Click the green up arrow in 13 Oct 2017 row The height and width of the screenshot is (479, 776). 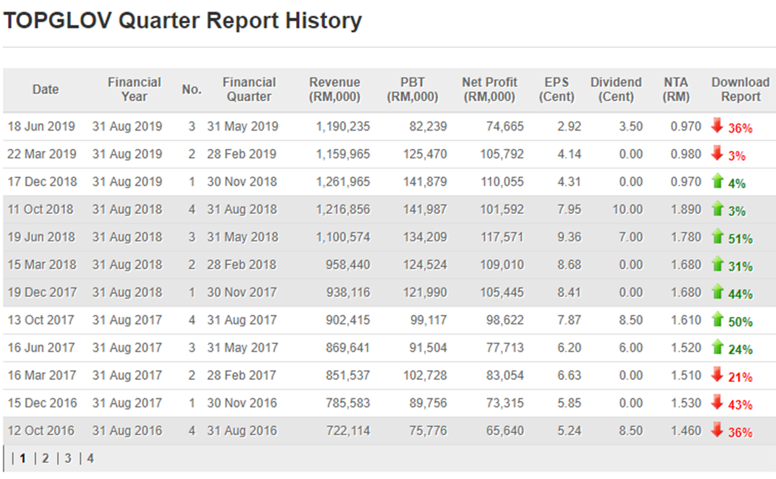point(718,319)
